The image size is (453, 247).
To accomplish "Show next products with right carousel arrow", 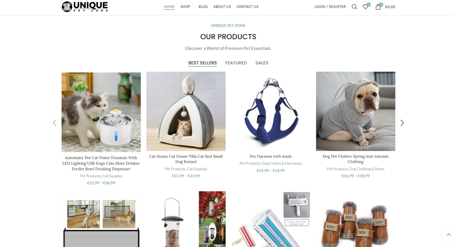I will coord(402,123).
